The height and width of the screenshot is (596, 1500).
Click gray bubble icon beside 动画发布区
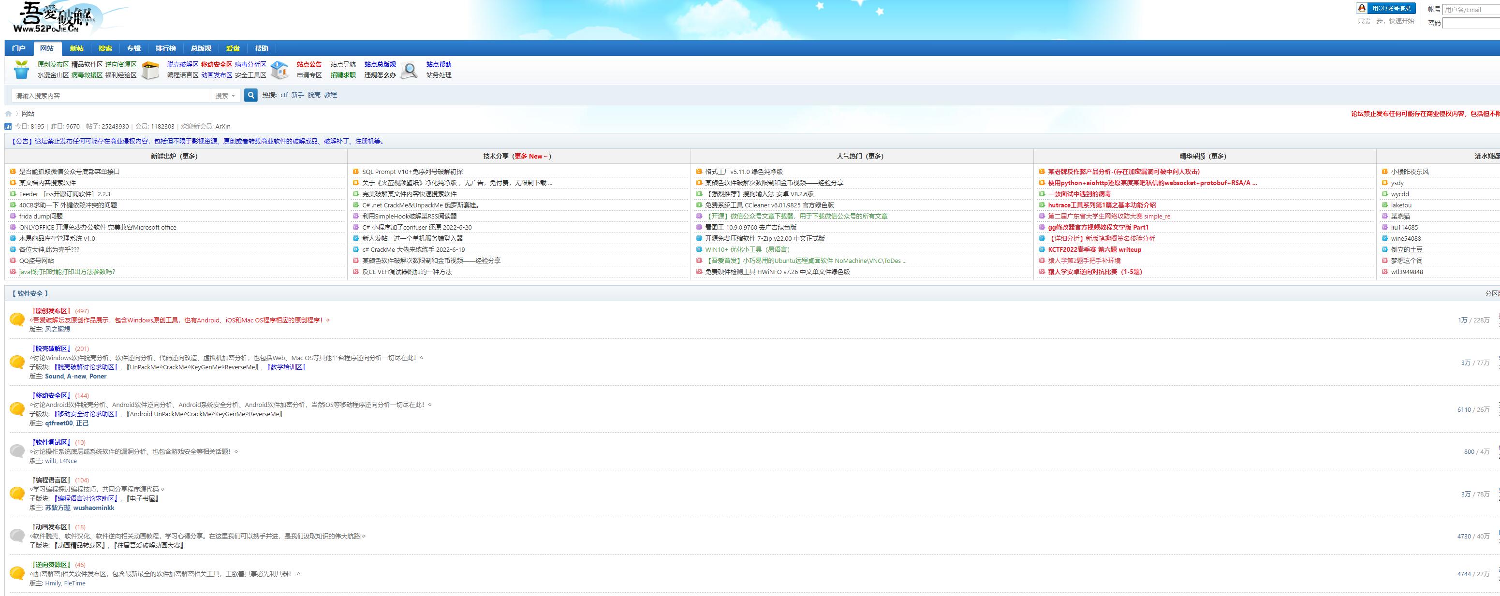[17, 536]
